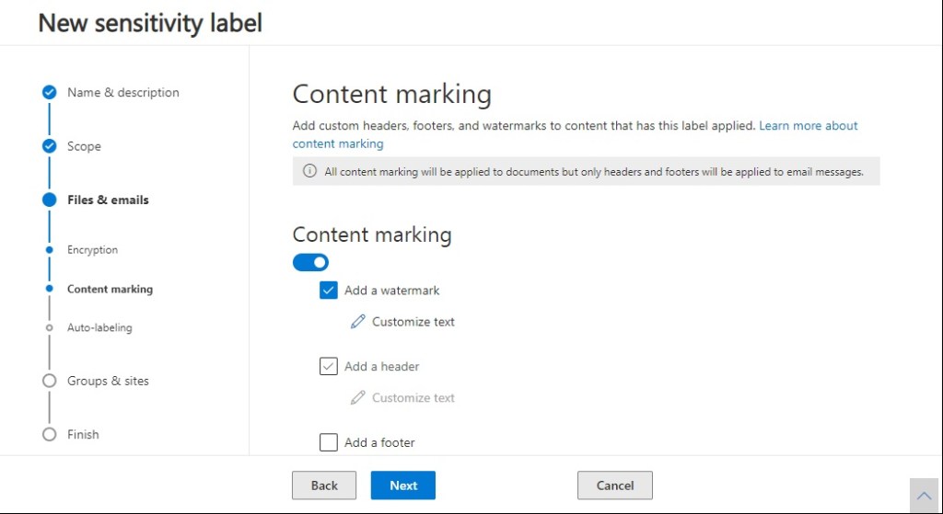Click the Finish step circle icon
The height and width of the screenshot is (514, 943).
pyautogui.click(x=50, y=434)
